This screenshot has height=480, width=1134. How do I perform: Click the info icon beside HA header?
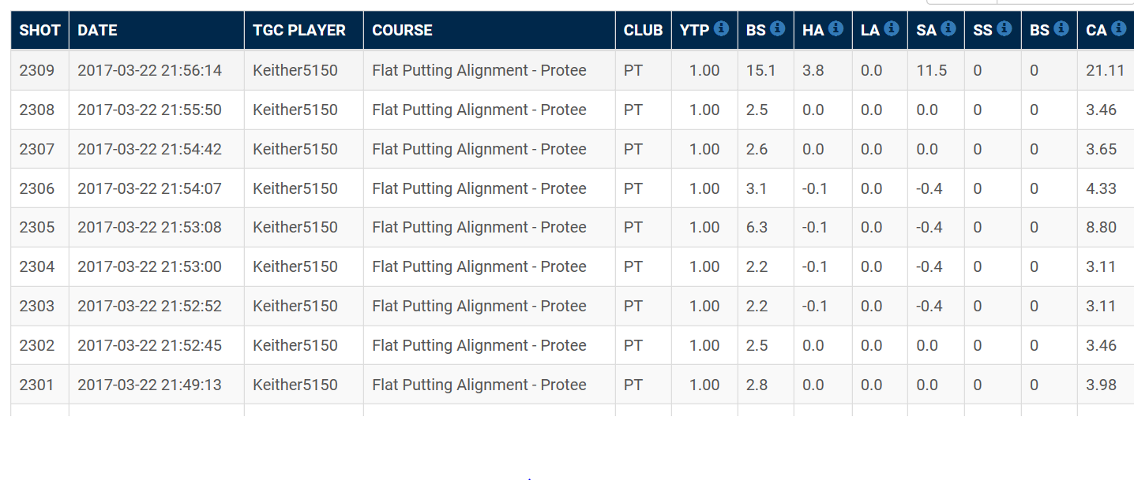pyautogui.click(x=835, y=28)
